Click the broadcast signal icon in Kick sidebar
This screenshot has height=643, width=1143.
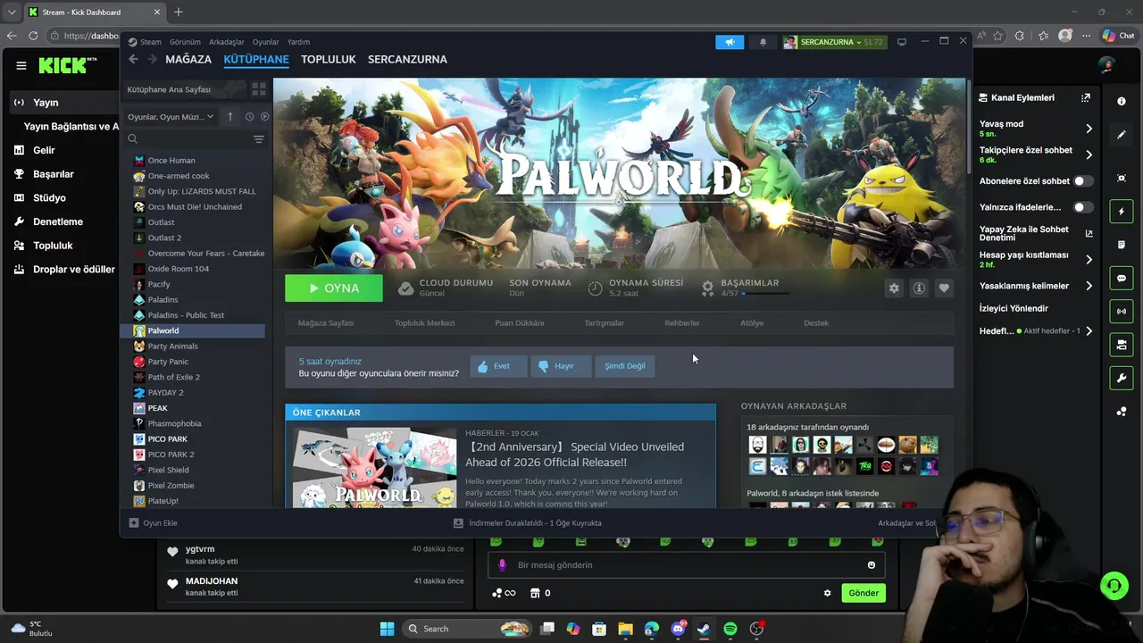coord(1122,312)
